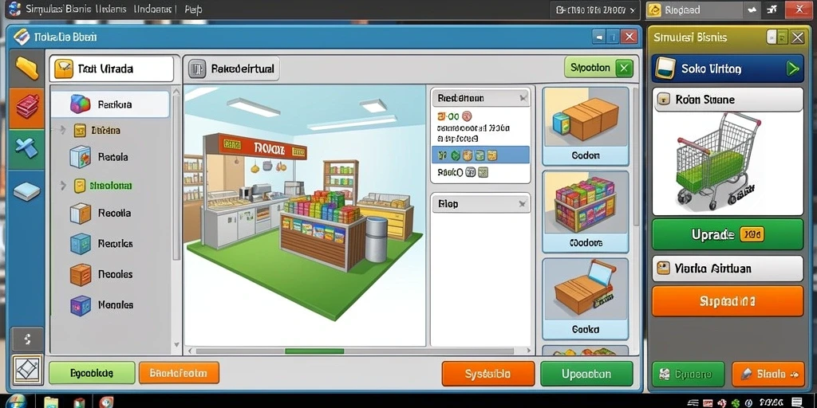Open the red stacked books sidebar tool
The height and width of the screenshot is (408, 817).
[27, 106]
